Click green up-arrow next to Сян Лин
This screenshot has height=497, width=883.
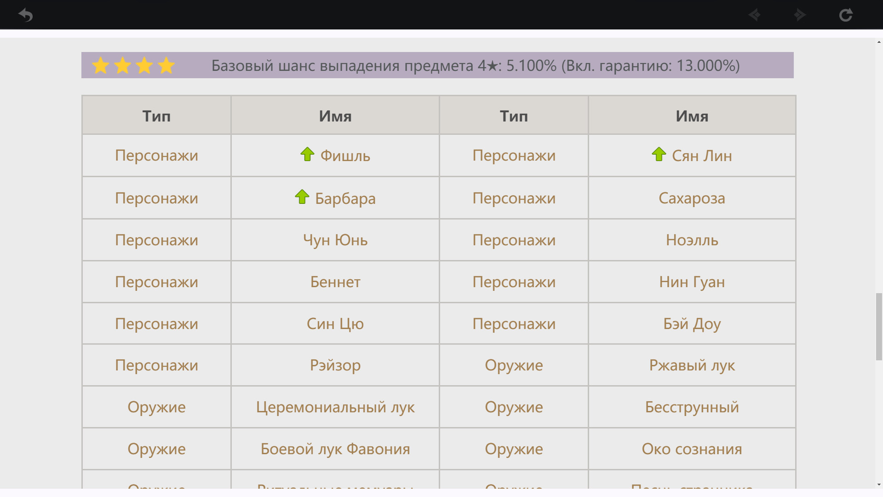click(x=659, y=154)
